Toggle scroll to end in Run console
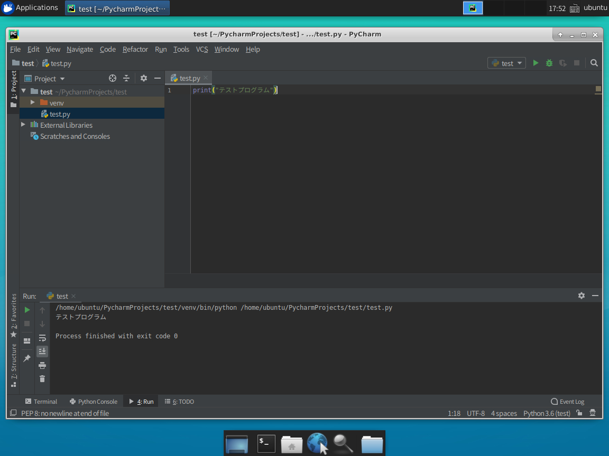Viewport: 609px width, 456px height. 42,351
